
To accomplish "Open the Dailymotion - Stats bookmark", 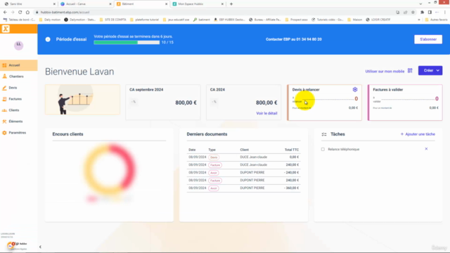I will 79,20.
